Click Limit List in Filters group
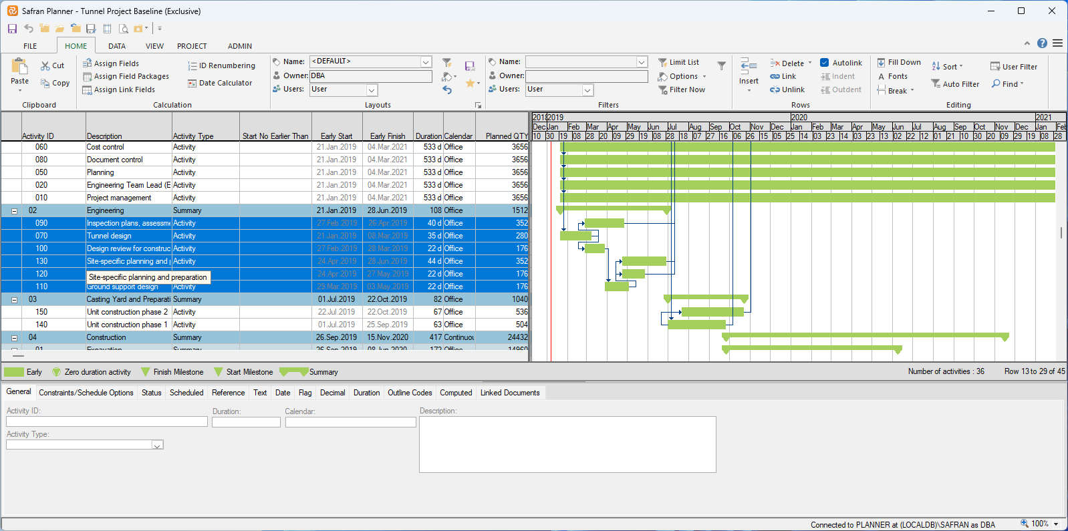The width and height of the screenshot is (1068, 531). (x=678, y=62)
